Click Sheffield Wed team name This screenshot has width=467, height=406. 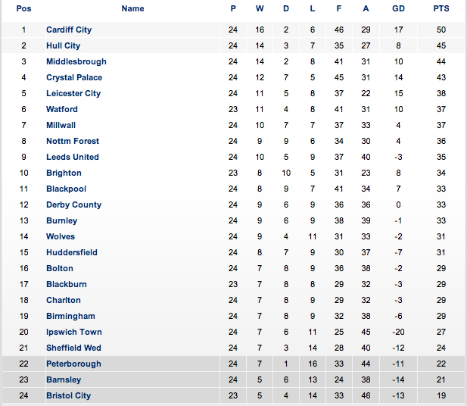(x=74, y=348)
